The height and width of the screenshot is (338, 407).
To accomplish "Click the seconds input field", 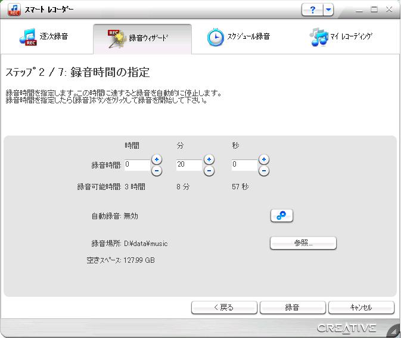I will [x=244, y=165].
